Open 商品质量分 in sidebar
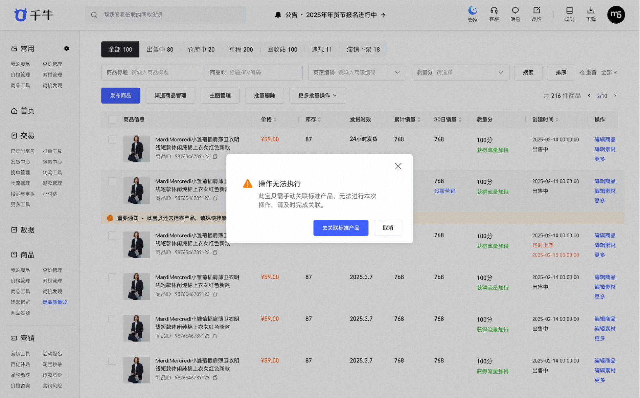640x398 pixels. pyautogui.click(x=55, y=302)
